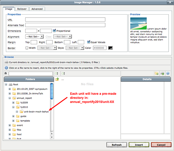Click the sort files icon
The image size is (174, 151).
point(63,74)
